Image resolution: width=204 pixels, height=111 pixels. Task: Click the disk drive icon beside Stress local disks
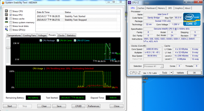coord(6,26)
